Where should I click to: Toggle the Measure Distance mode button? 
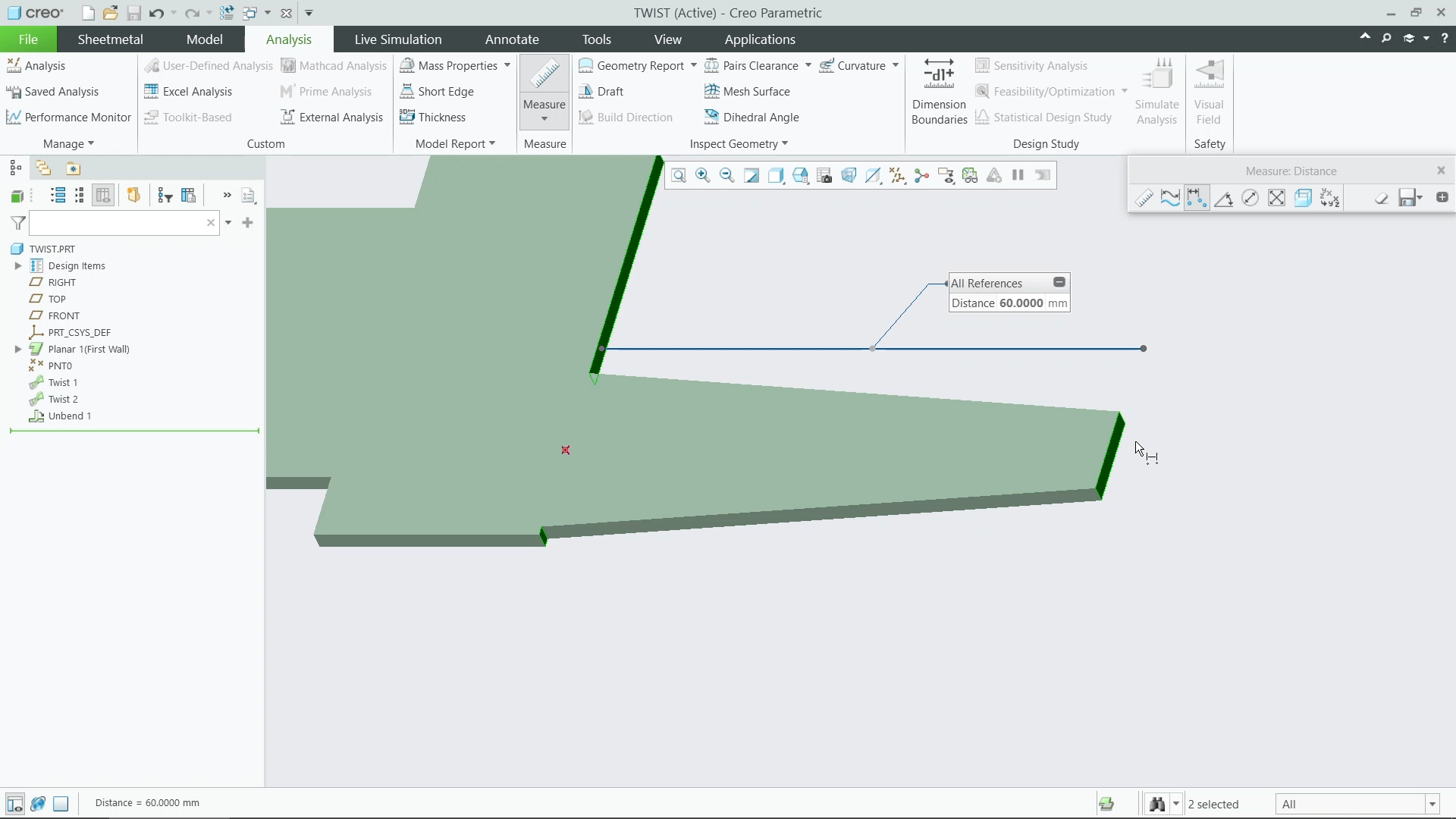pyautogui.click(x=1197, y=199)
